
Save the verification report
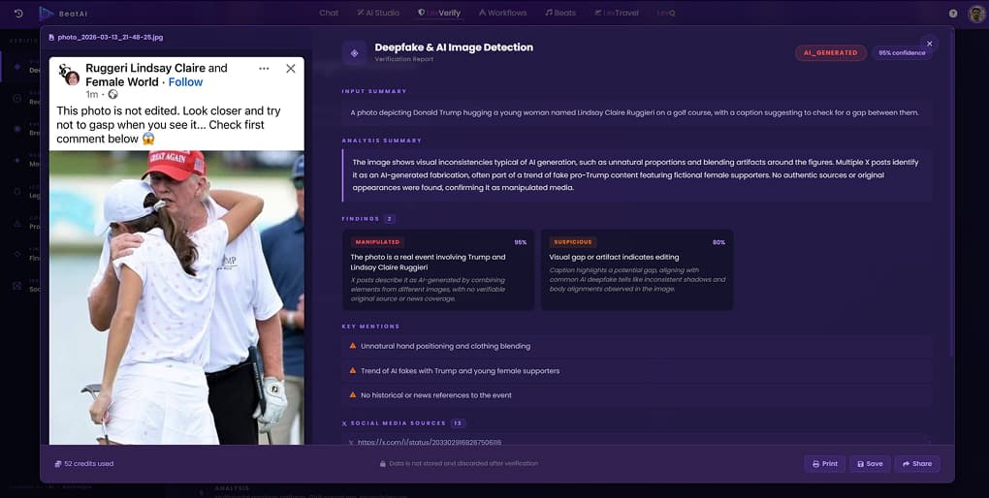[869, 463]
